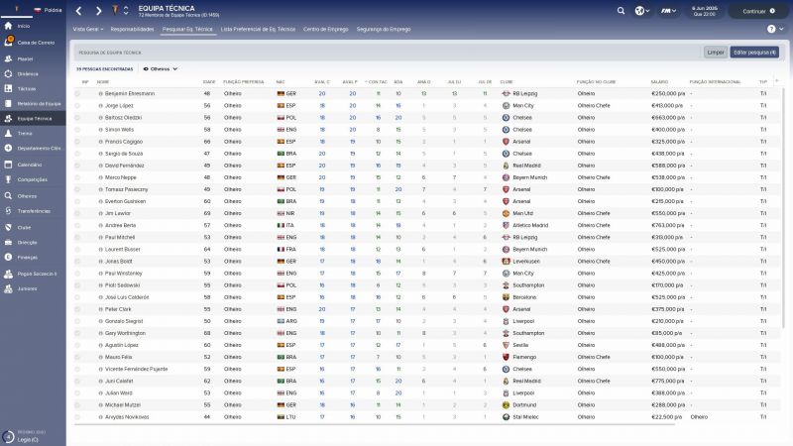The height and width of the screenshot is (446, 793).
Task: Click the back navigation arrow
Action: click(79, 11)
